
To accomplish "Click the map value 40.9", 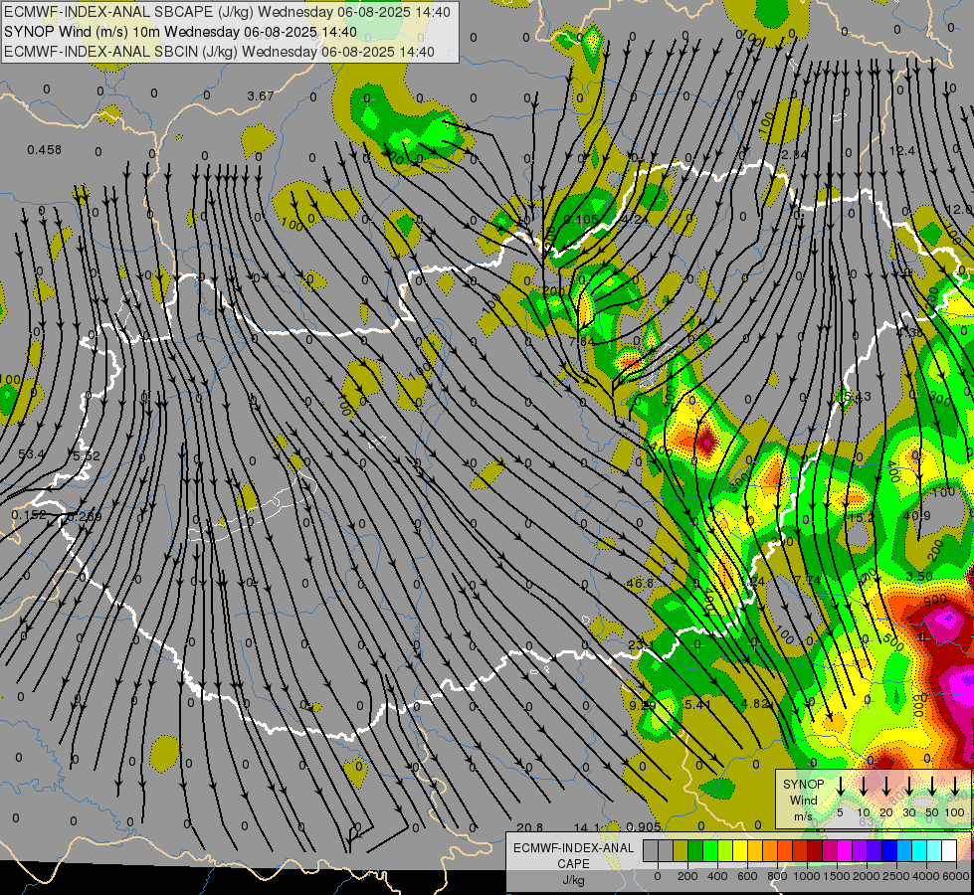I will click(917, 515).
